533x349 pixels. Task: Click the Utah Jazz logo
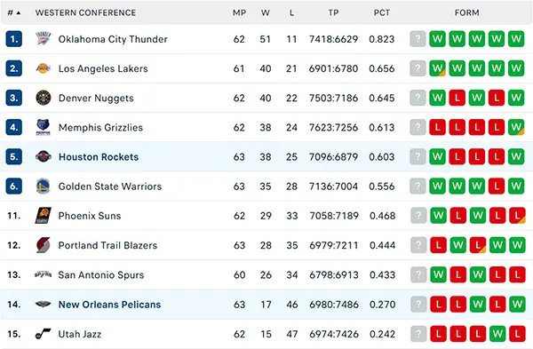(x=44, y=334)
